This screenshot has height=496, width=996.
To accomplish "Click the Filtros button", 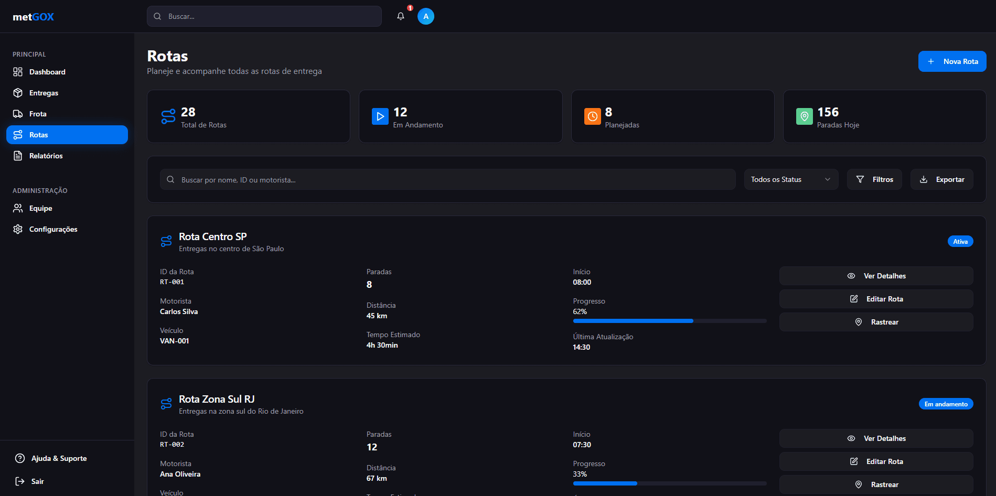I will [x=874, y=179].
